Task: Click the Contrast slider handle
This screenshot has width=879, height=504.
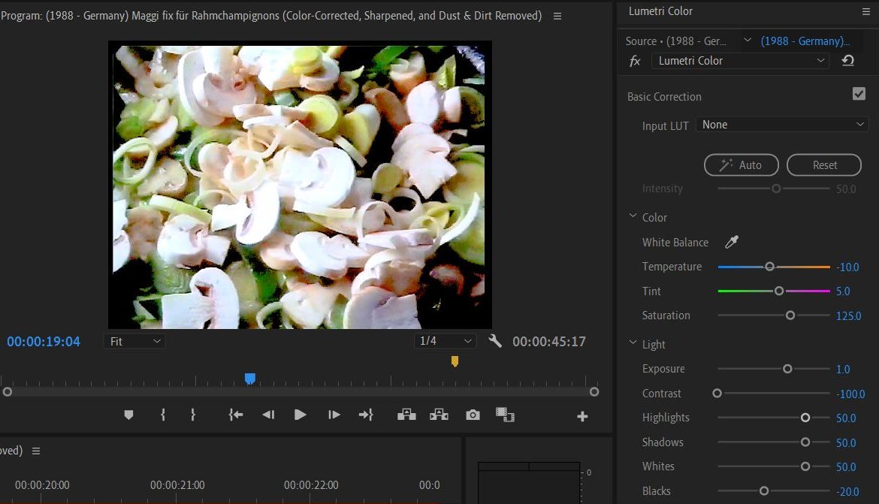Action: (x=717, y=394)
